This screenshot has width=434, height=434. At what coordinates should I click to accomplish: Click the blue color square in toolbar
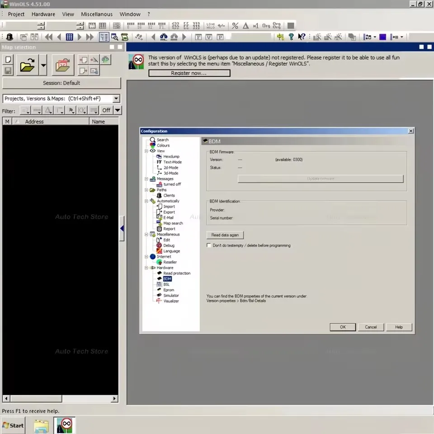click(x=382, y=37)
